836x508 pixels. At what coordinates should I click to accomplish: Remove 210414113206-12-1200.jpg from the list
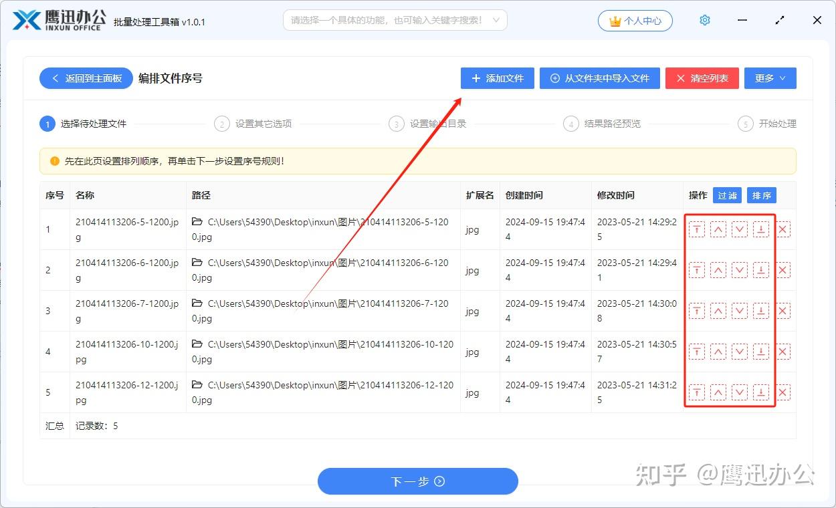point(783,392)
